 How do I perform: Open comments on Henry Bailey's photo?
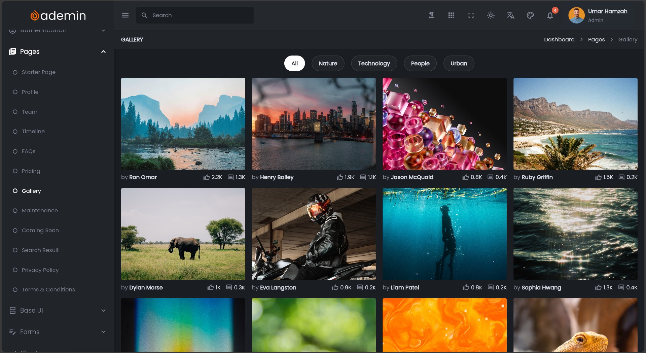click(363, 177)
